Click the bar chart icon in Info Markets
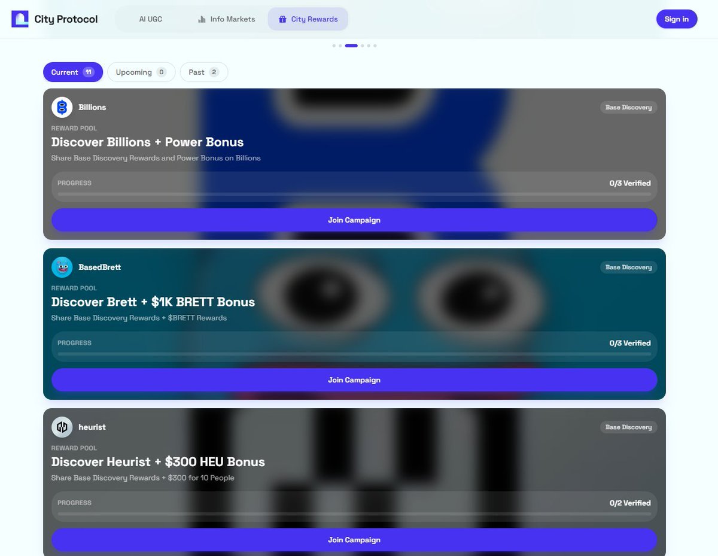The height and width of the screenshot is (556, 718). click(x=202, y=19)
